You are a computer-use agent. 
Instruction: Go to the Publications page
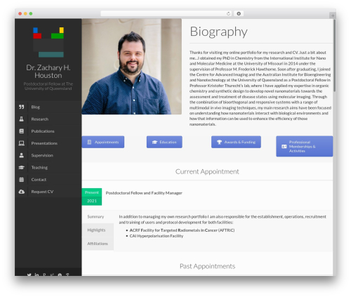tap(48, 131)
